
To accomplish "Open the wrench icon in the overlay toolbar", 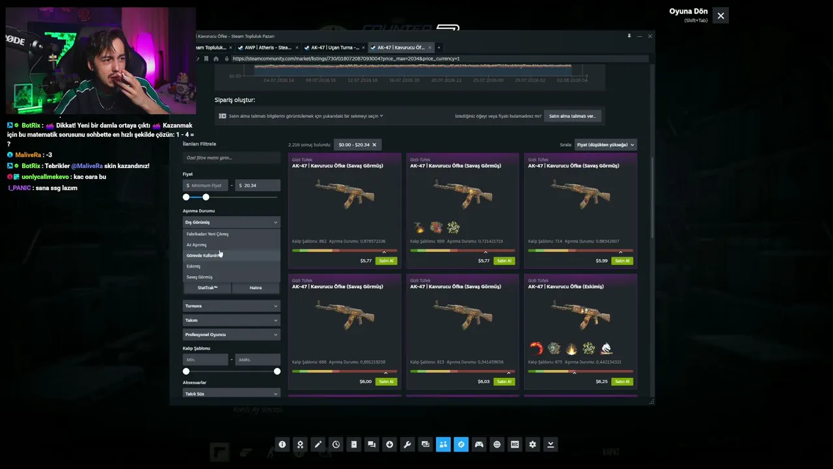I will (x=407, y=444).
